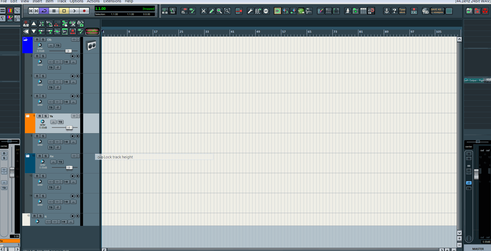The width and height of the screenshot is (491, 251).
Task: Click the folder with red X icon
Action: (x=477, y=11)
